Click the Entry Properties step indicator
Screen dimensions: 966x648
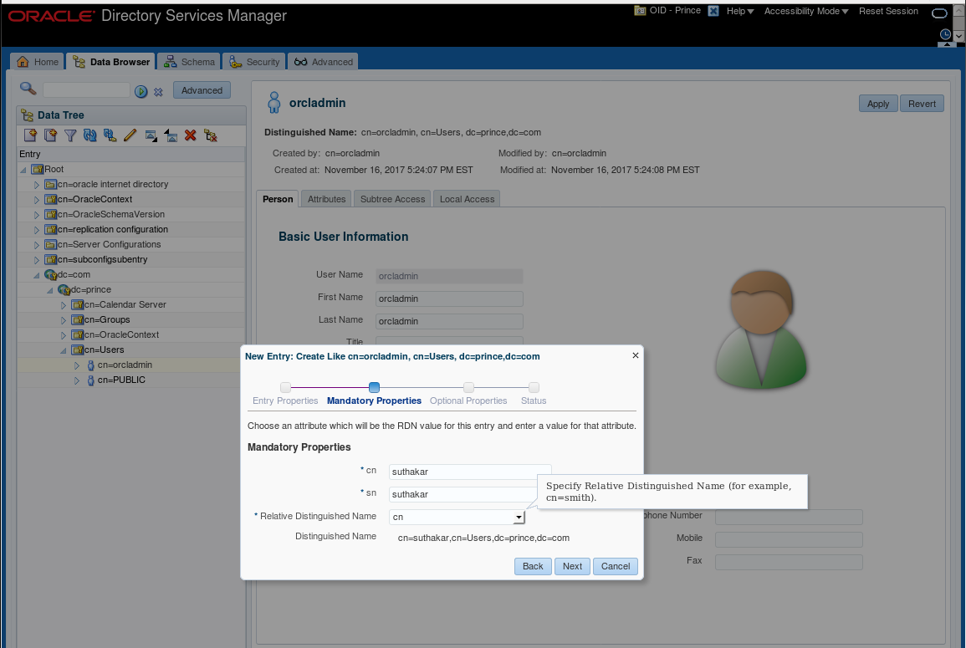pos(285,387)
